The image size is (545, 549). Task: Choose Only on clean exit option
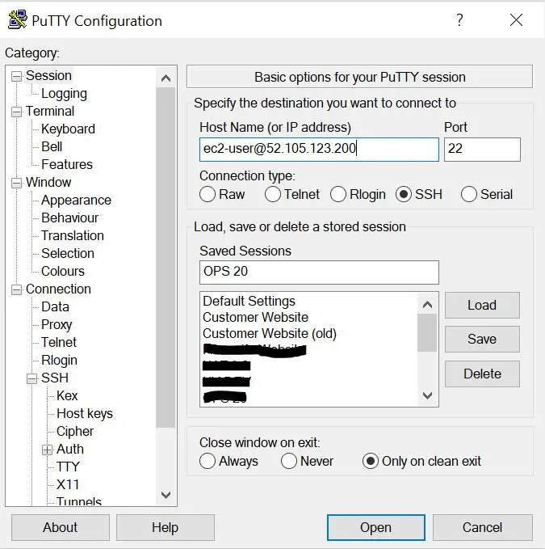371,461
